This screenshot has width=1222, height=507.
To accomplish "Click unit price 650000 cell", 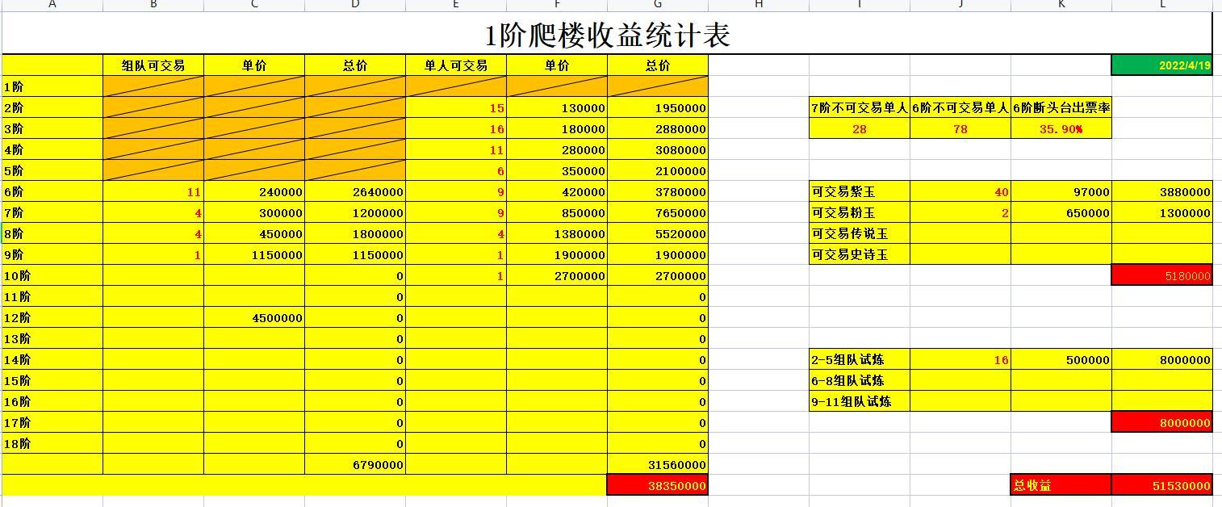I will click(1061, 212).
